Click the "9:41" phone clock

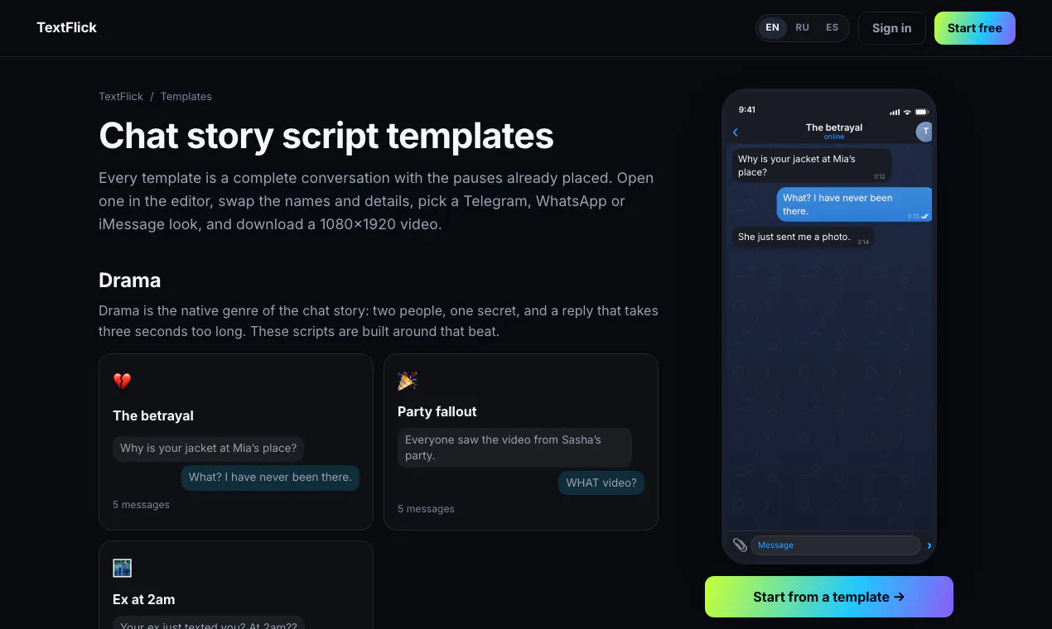[x=747, y=109]
